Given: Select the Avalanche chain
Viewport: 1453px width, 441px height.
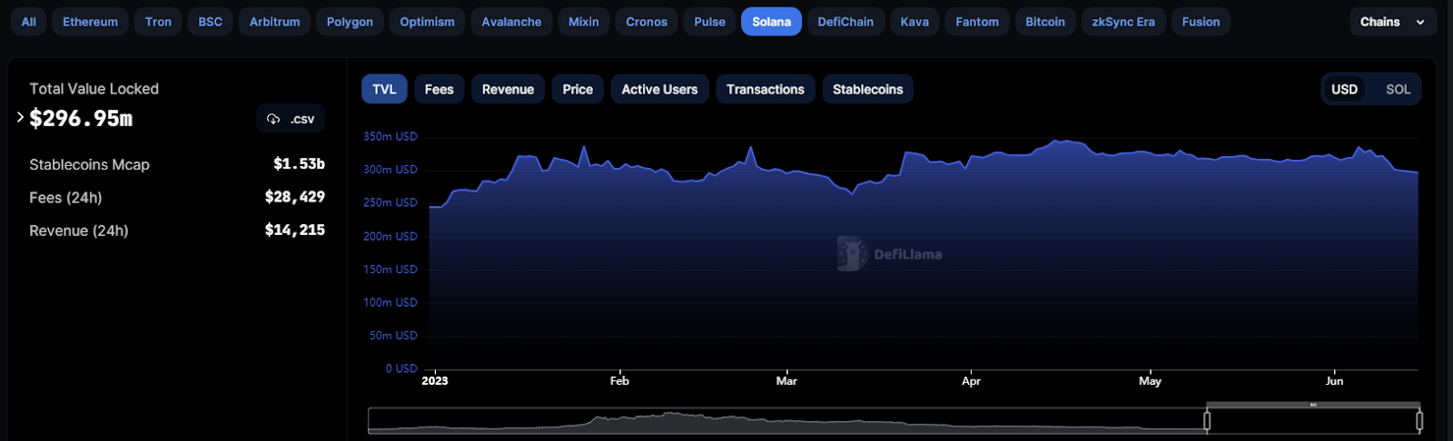Looking at the screenshot, I should [x=511, y=22].
